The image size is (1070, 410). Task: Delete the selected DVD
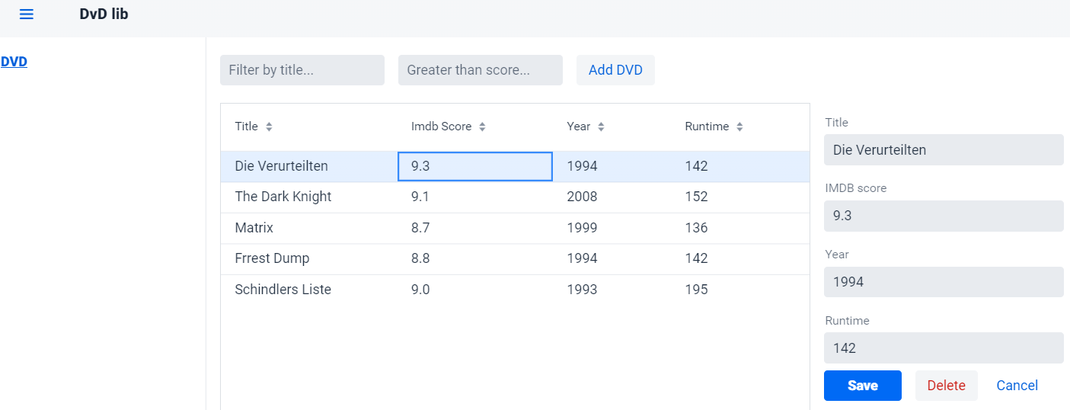tap(947, 386)
